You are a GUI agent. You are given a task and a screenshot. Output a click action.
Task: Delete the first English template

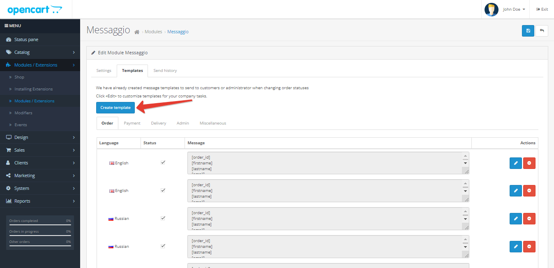[529, 163]
